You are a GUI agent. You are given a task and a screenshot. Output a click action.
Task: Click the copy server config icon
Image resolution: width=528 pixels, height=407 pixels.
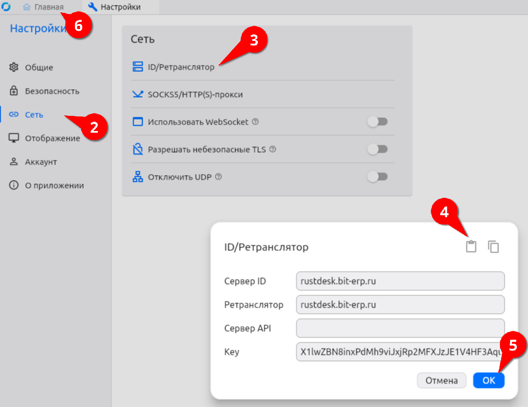(493, 247)
